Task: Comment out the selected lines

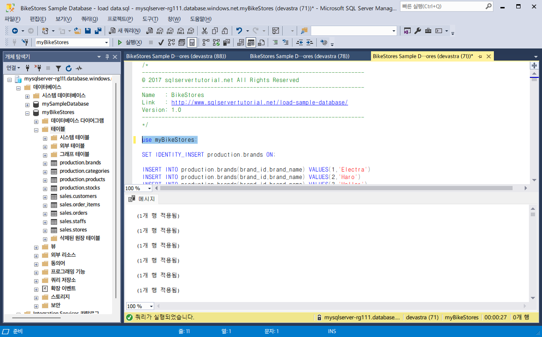Action: point(276,42)
